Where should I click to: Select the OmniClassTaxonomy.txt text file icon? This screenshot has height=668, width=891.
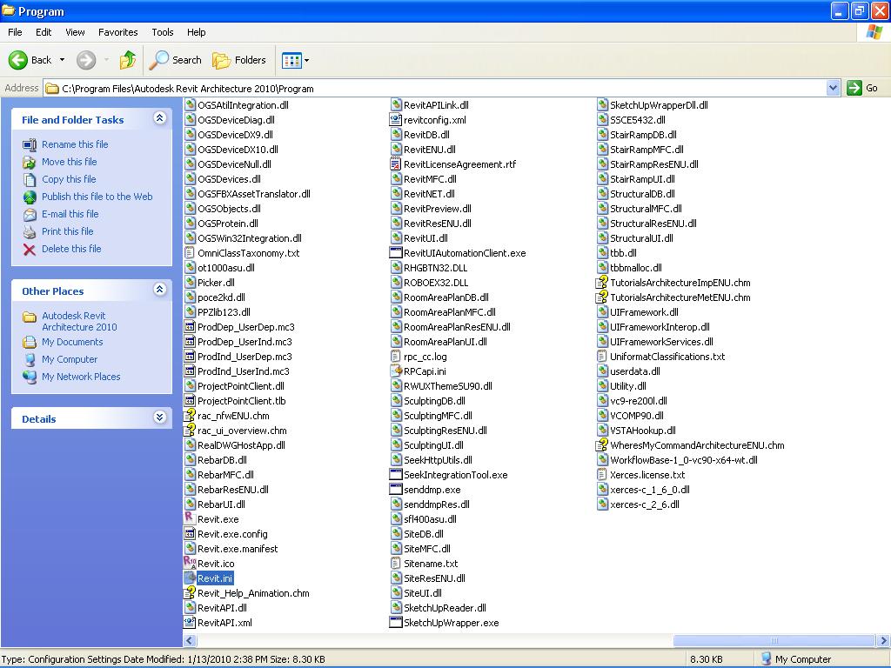[190, 253]
